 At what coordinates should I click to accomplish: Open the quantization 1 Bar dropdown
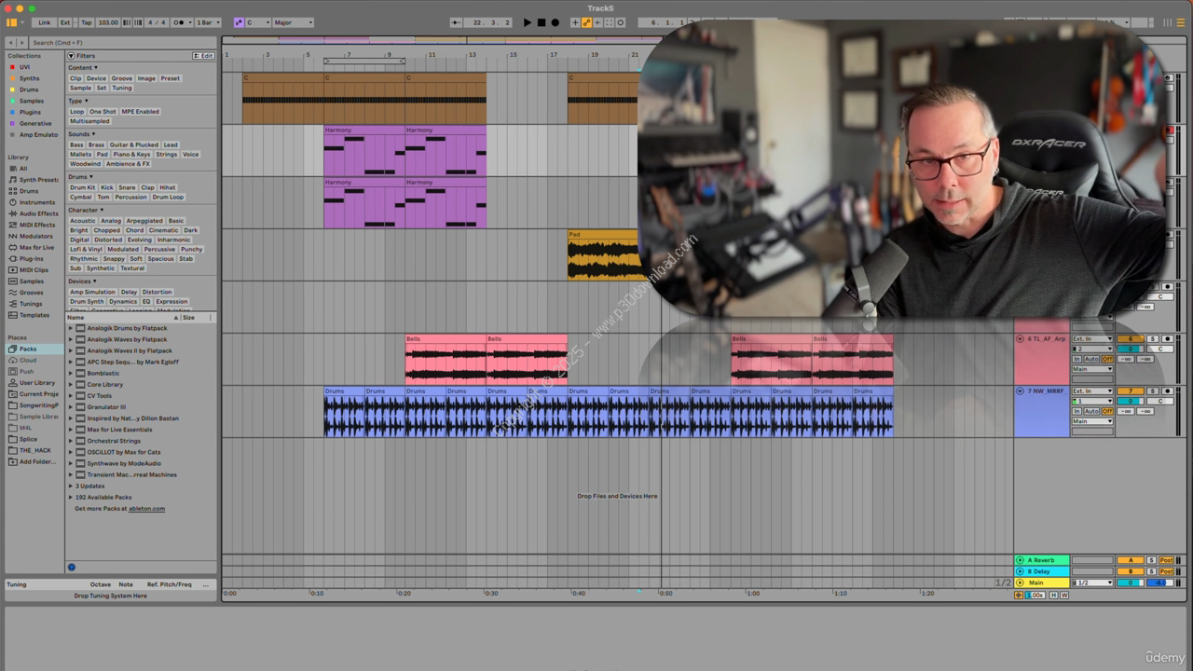tap(208, 22)
